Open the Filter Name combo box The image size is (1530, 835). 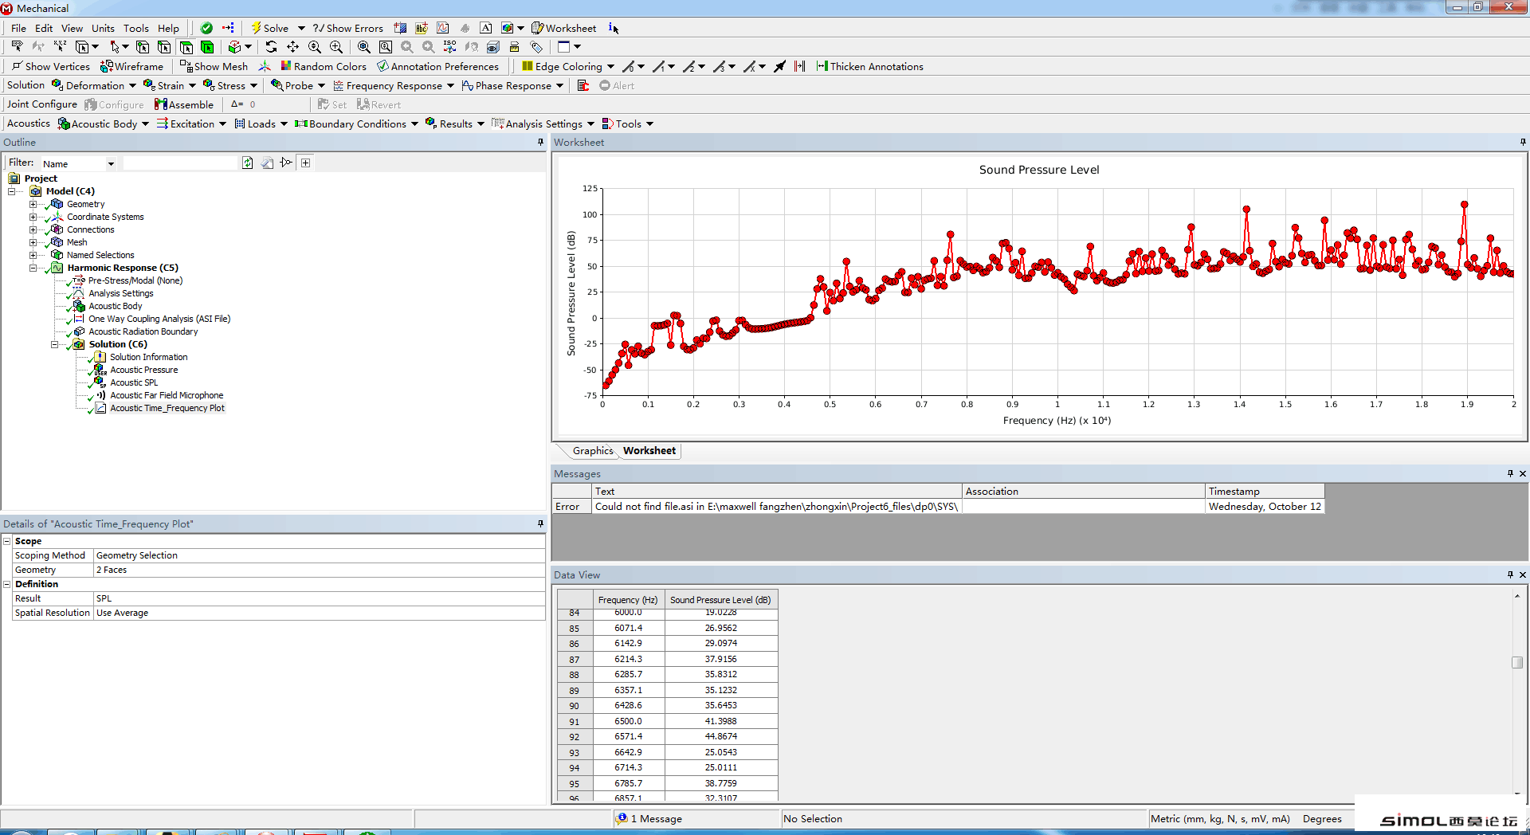coord(78,163)
